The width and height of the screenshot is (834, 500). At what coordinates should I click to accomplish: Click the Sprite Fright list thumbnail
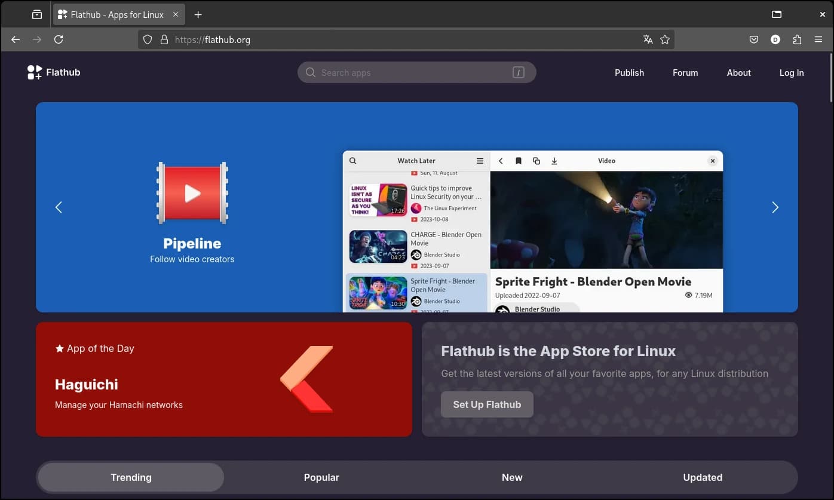[x=378, y=293]
